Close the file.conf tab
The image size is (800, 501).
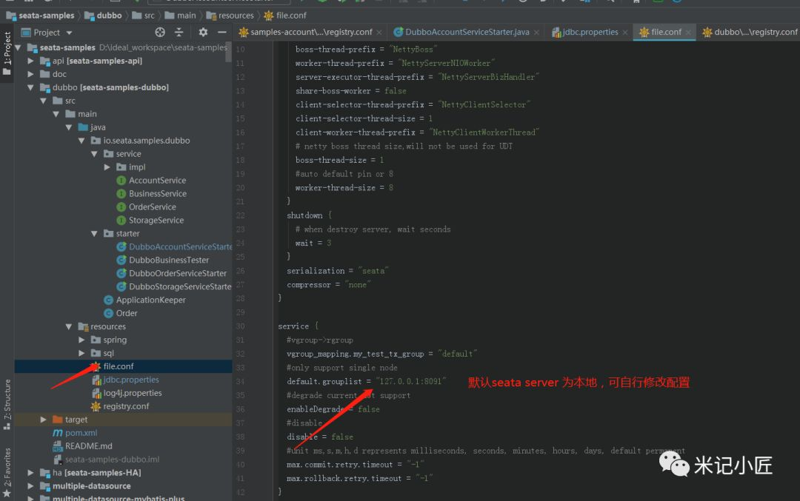click(688, 33)
